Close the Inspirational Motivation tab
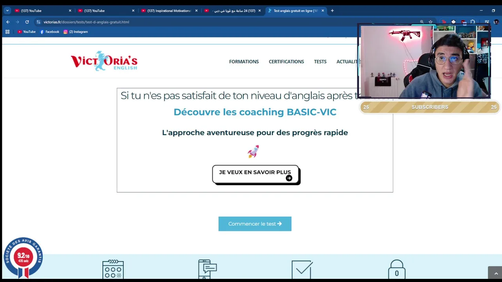This screenshot has width=502, height=282. [x=196, y=11]
